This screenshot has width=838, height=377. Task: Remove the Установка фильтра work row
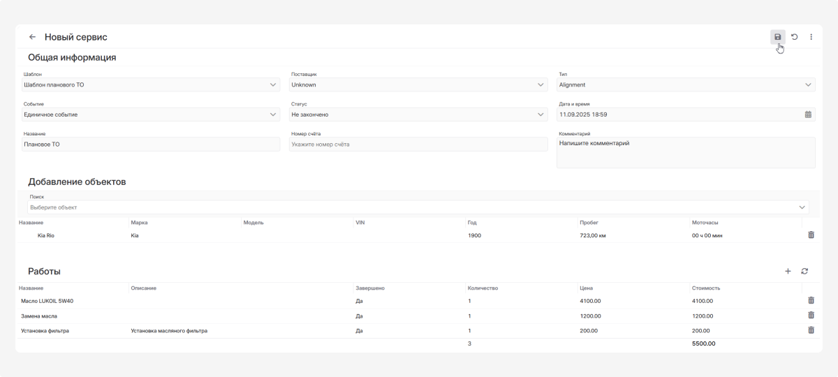811,330
